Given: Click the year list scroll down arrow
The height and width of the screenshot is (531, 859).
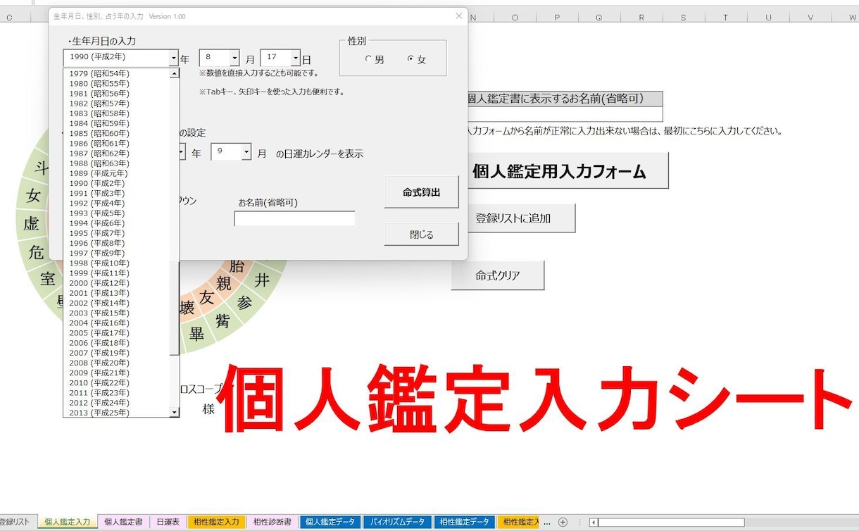Looking at the screenshot, I should point(175,412).
